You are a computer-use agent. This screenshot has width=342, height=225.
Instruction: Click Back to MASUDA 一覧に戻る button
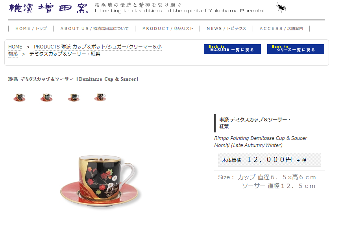pyautogui.click(x=232, y=49)
